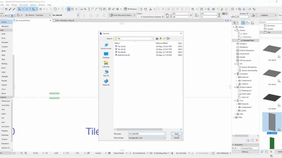Open 'Floor Plan and Section' settings dropdown
The image size is (282, 158).
coord(122,15)
